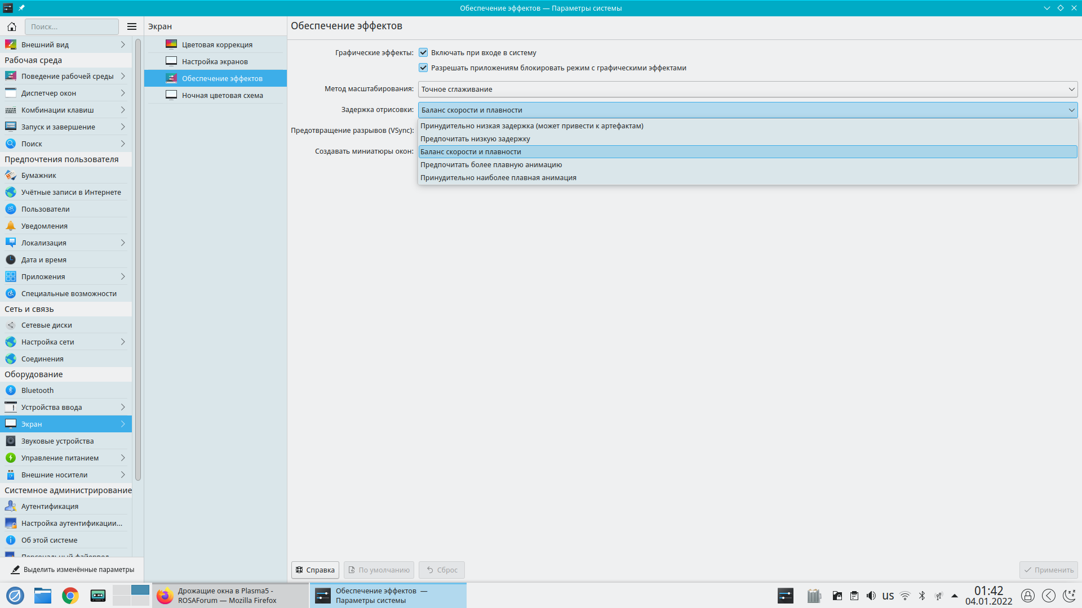The width and height of the screenshot is (1082, 608).
Task: Launch Chrome from the taskbar
Action: [x=70, y=596]
